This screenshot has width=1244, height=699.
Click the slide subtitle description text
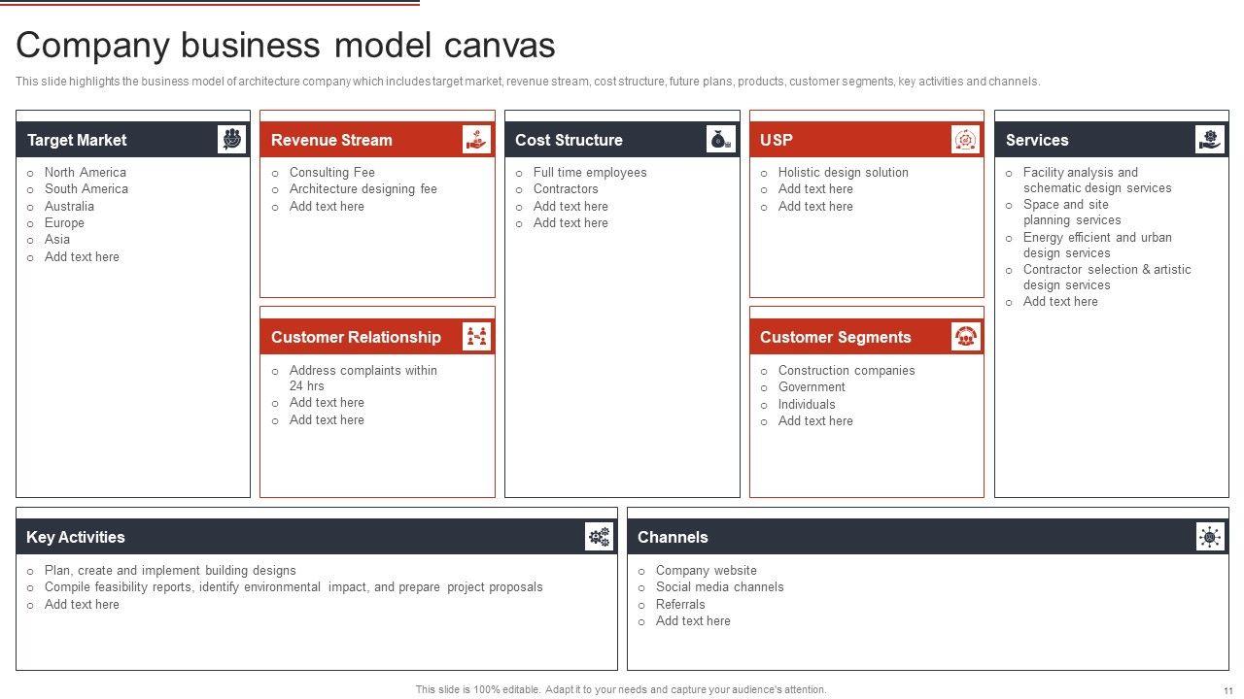click(x=527, y=82)
